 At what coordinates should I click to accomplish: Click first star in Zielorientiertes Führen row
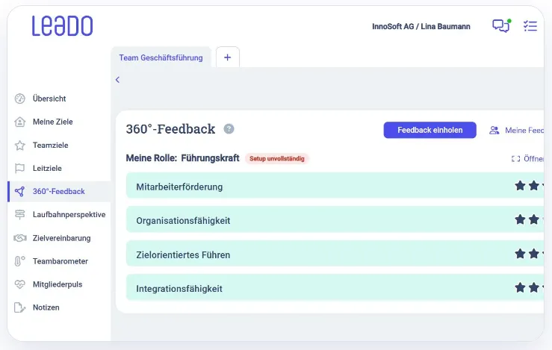pos(520,254)
